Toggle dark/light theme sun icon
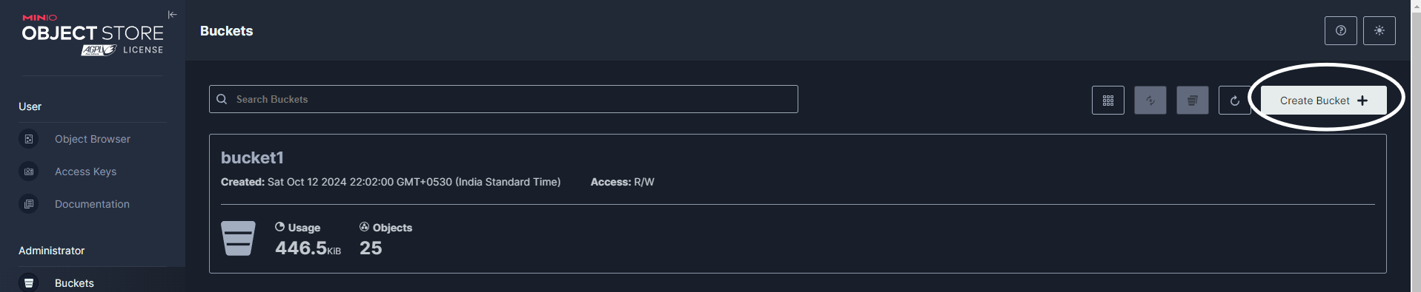This screenshot has height=292, width=1421. click(x=1379, y=31)
